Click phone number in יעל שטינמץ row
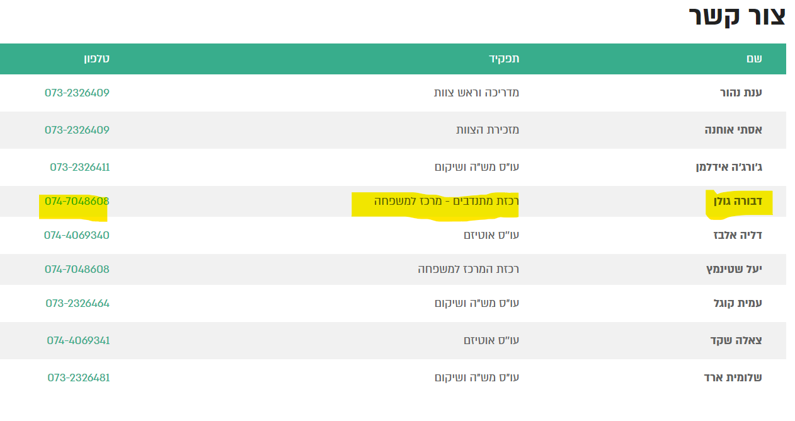Image resolution: width=795 pixels, height=421 pixels. [x=77, y=269]
